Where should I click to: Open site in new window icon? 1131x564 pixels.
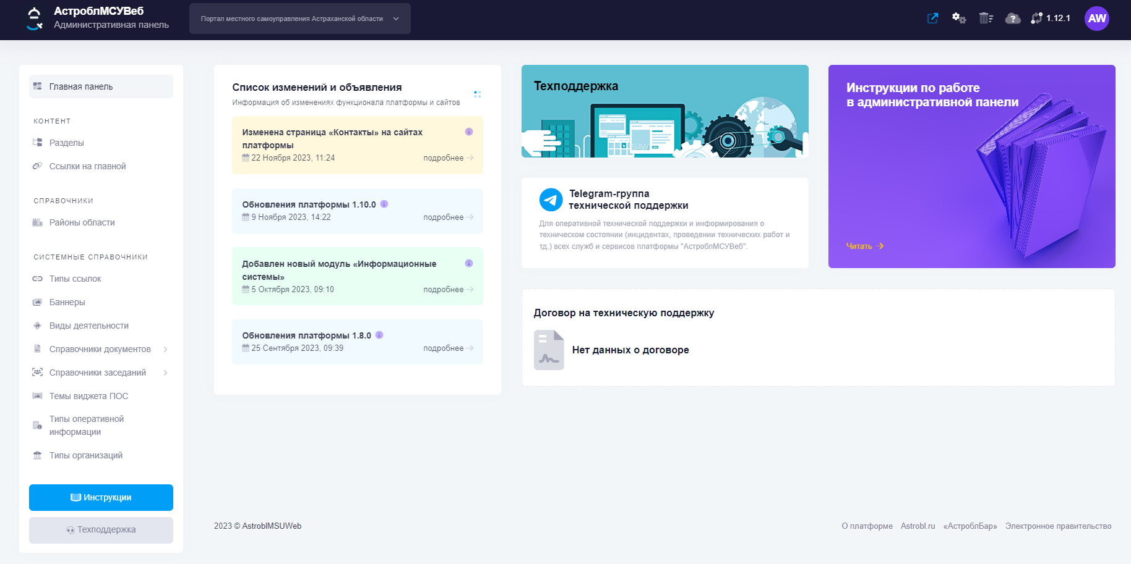[932, 19]
